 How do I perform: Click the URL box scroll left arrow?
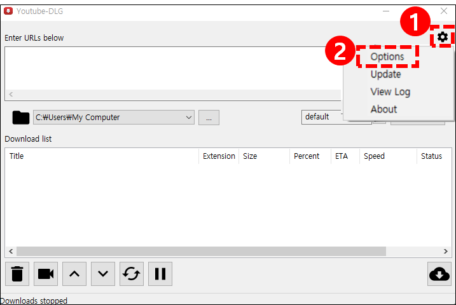[11, 95]
